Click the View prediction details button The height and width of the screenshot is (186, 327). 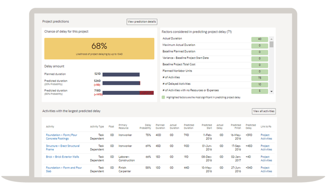coord(142,22)
